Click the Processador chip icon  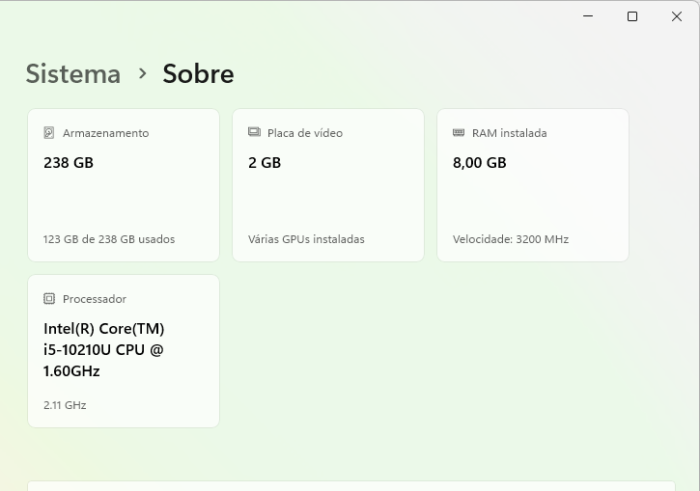[x=49, y=299]
